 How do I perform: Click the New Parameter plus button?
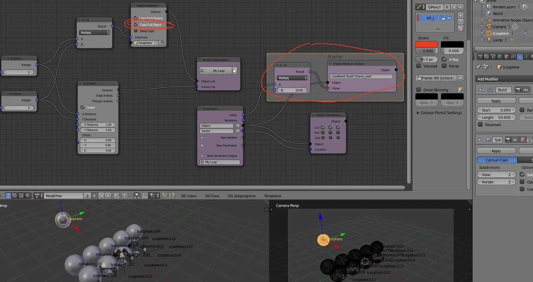click(x=202, y=145)
